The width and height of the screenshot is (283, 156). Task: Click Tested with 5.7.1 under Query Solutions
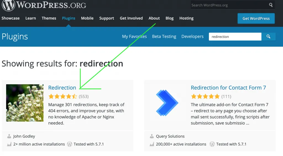click(x=231, y=144)
